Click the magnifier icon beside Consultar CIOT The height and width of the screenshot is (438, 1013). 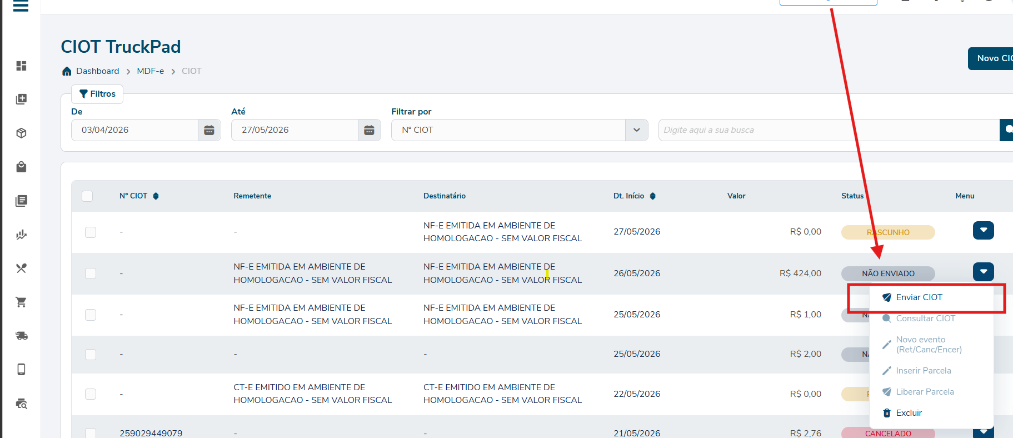887,318
